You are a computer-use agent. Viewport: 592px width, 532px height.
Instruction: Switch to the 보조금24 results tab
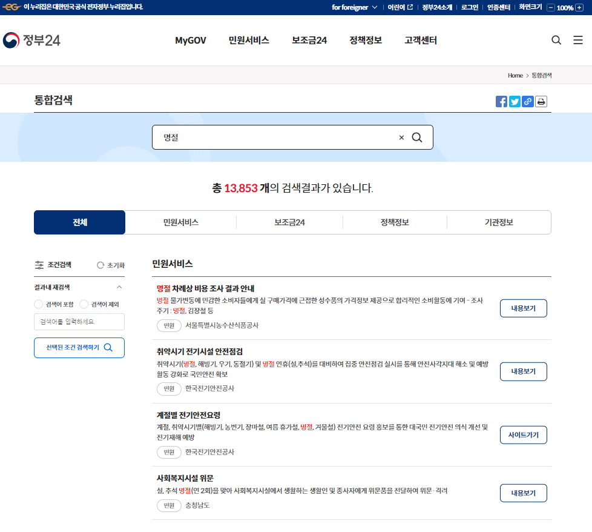pos(289,222)
